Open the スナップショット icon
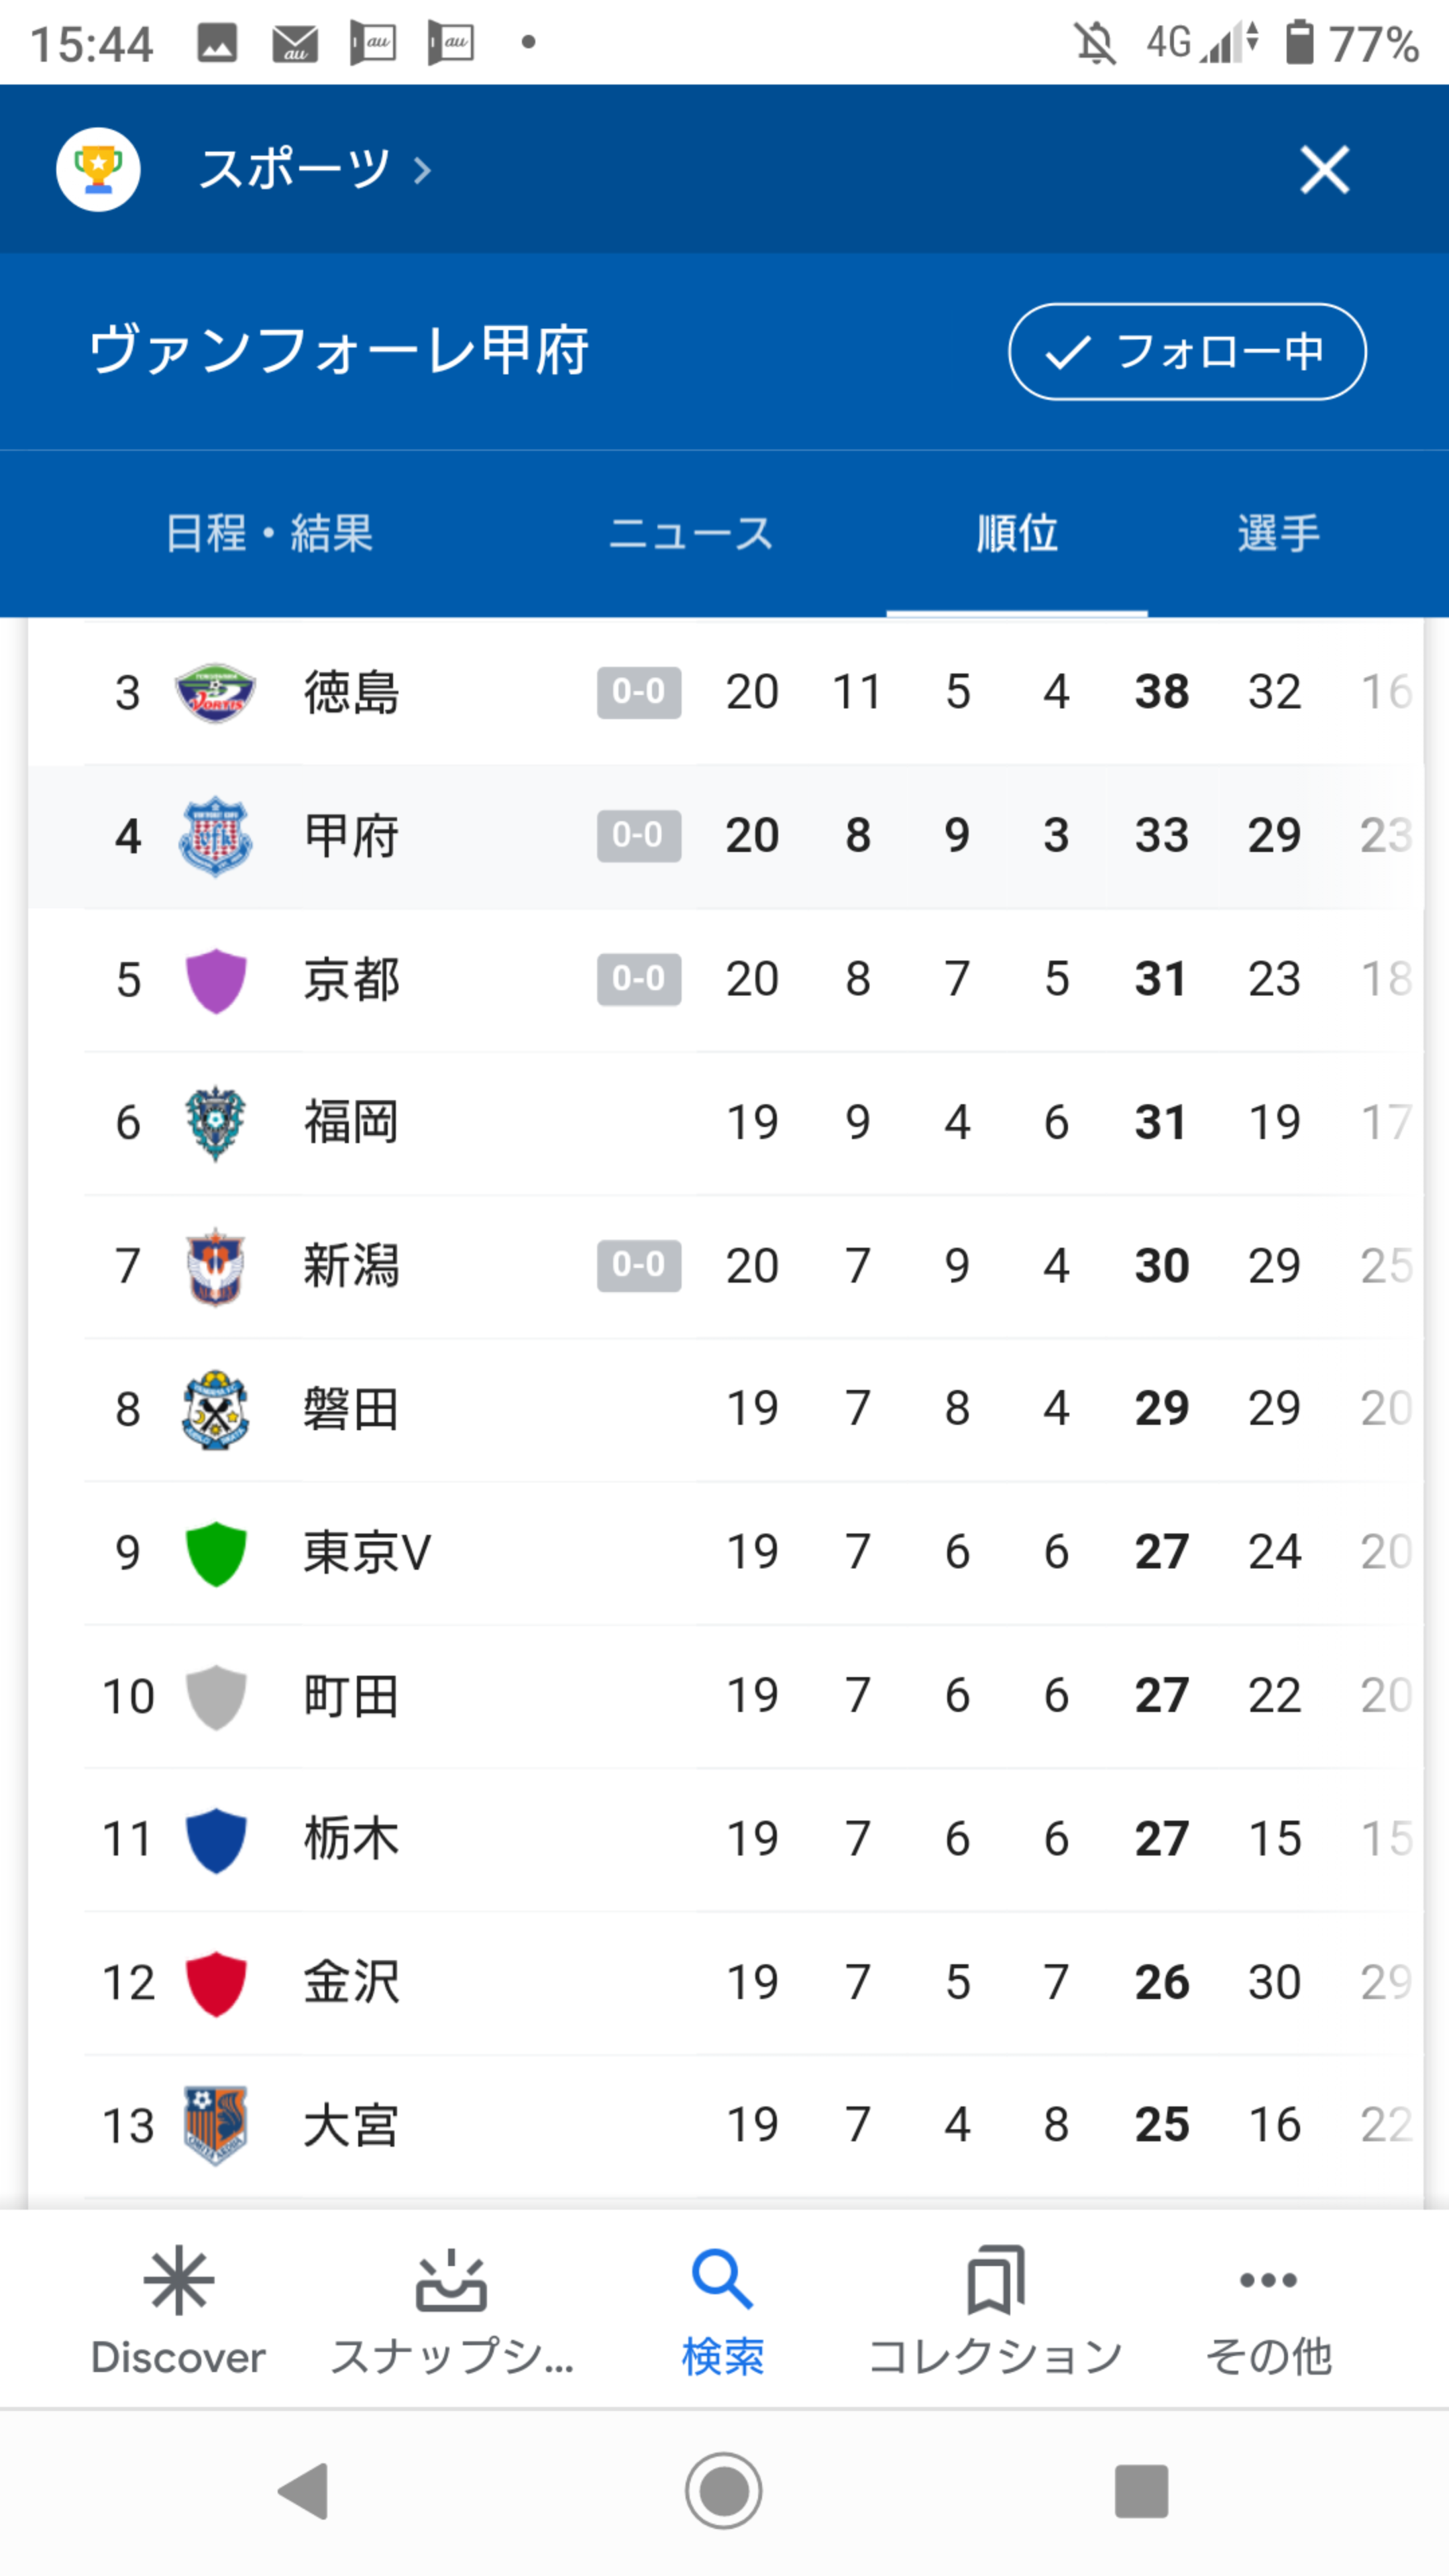The image size is (1449, 2576). [x=451, y=2282]
